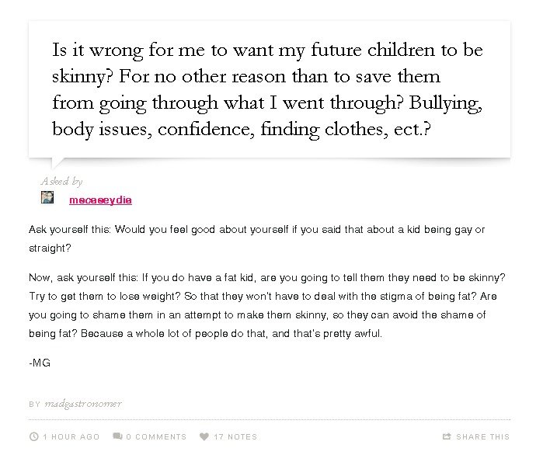This screenshot has width=550, height=476.
Task: Click the heart icon to like the post
Action: [x=204, y=436]
